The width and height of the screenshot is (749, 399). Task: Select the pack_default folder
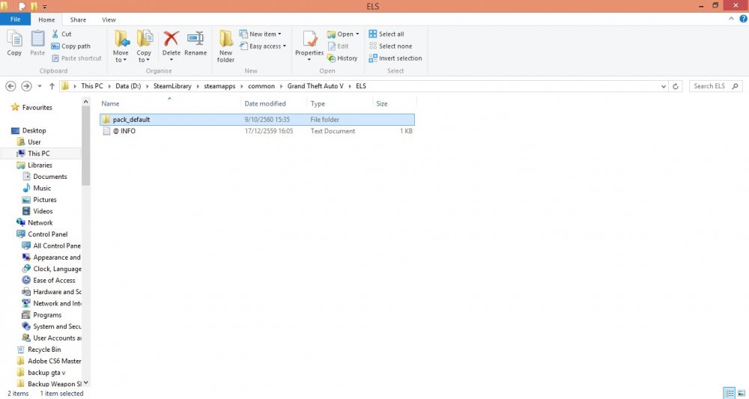click(x=257, y=119)
